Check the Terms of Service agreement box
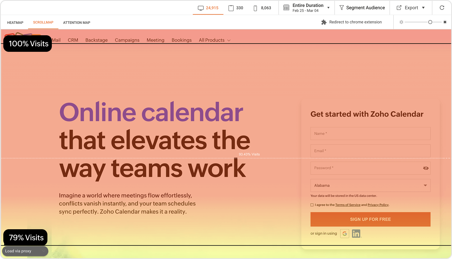The height and width of the screenshot is (259, 452). tap(312, 205)
